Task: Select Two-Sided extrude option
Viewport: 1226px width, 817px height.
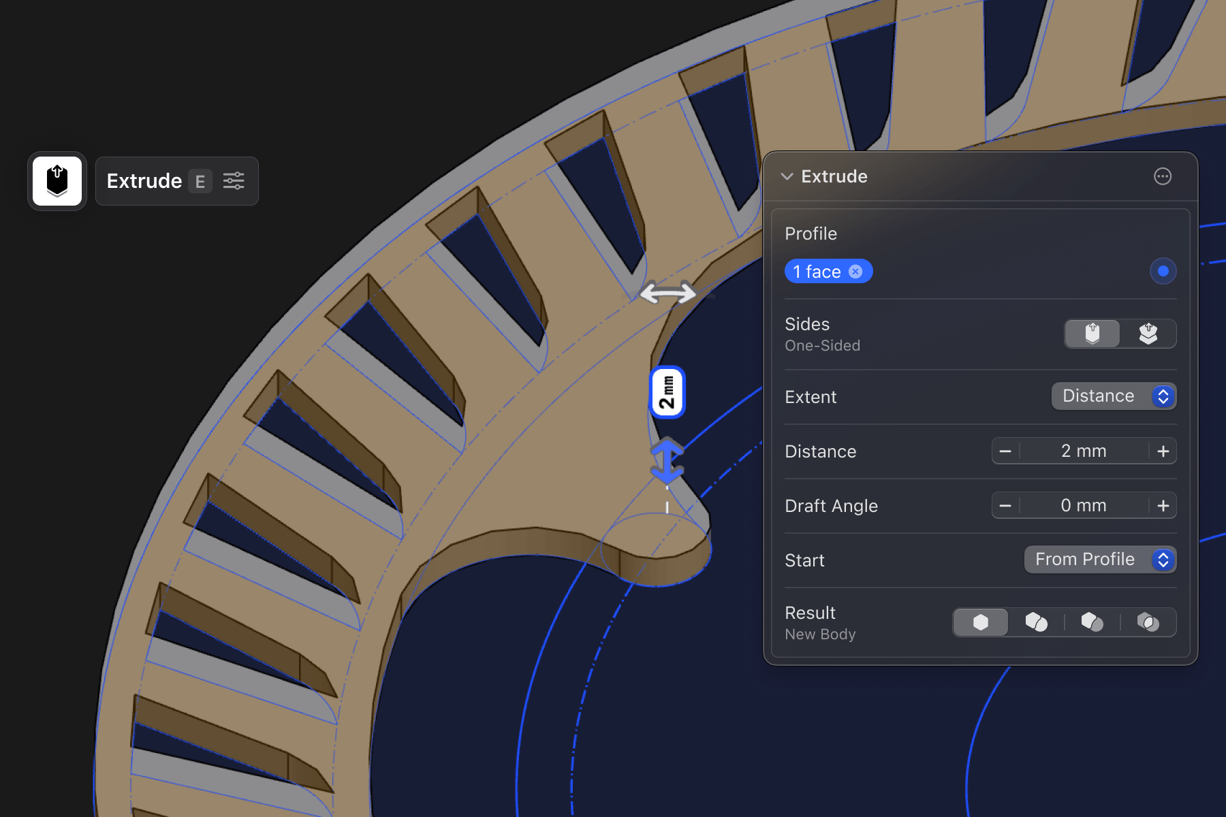Action: click(1148, 334)
